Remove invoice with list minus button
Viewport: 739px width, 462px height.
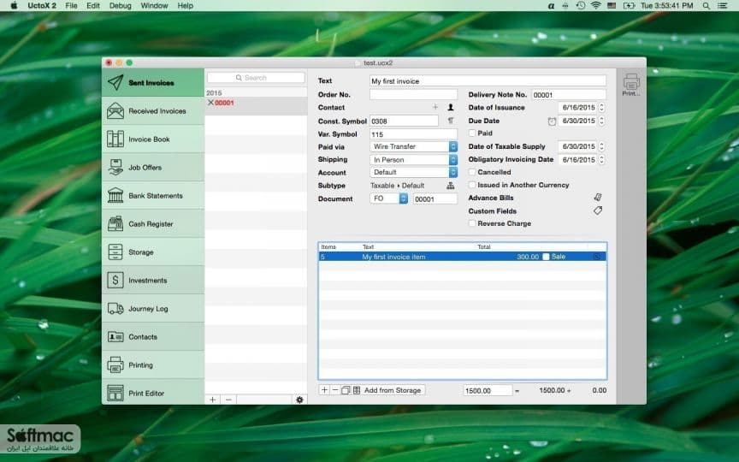pyautogui.click(x=228, y=400)
